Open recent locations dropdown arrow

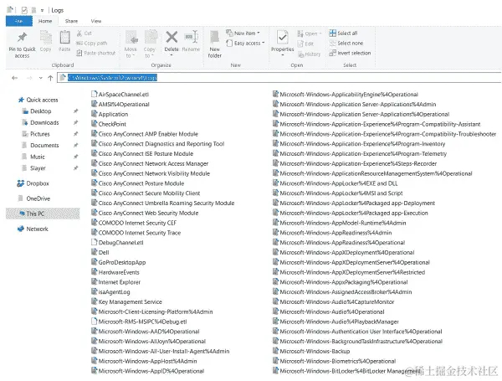click(x=40, y=78)
